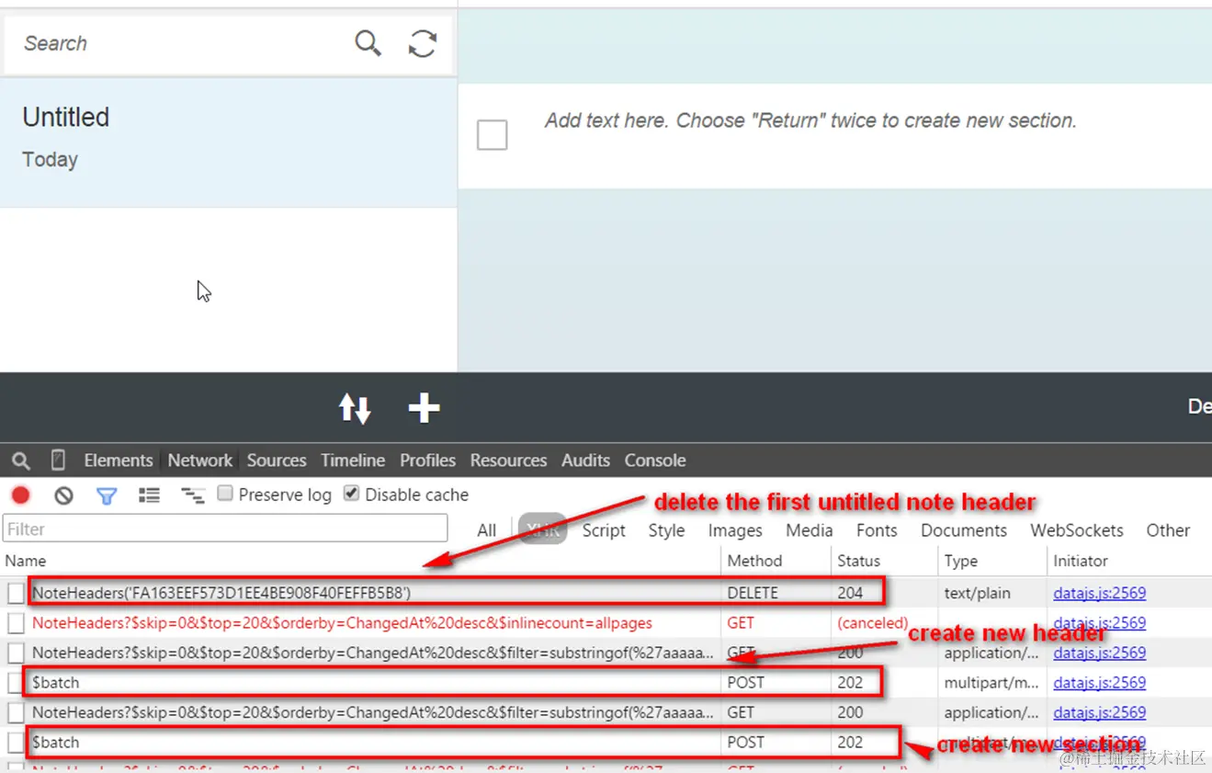The height and width of the screenshot is (773, 1212).
Task: Click file icon of the DELETE request row
Action: tap(16, 594)
